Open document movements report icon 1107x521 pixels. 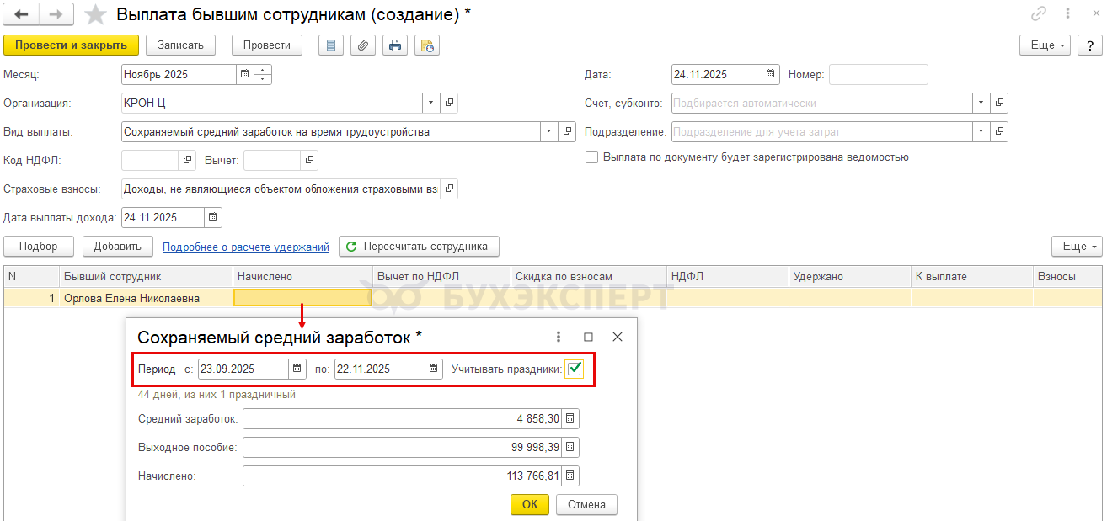click(x=330, y=45)
